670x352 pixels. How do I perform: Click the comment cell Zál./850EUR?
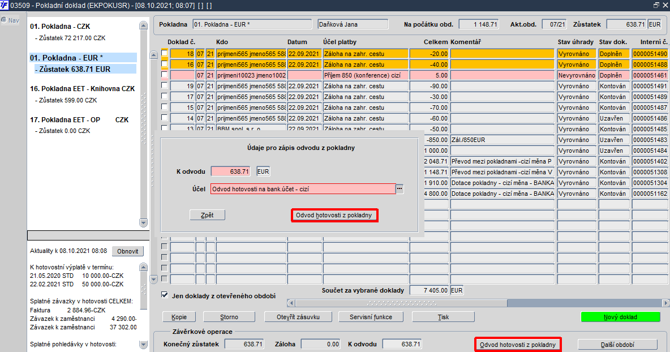pos(502,140)
